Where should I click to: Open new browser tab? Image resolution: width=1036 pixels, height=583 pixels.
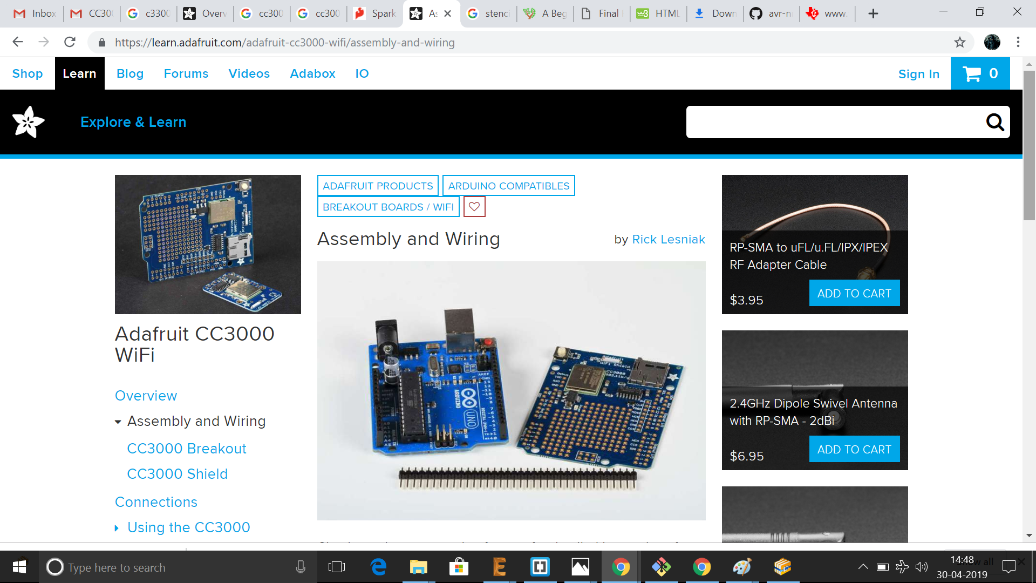[873, 13]
